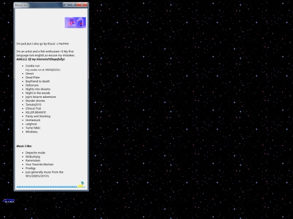Viewport: 293px width, 219px height.
Task: Maximize the About.text window
Action: click(x=73, y=4)
